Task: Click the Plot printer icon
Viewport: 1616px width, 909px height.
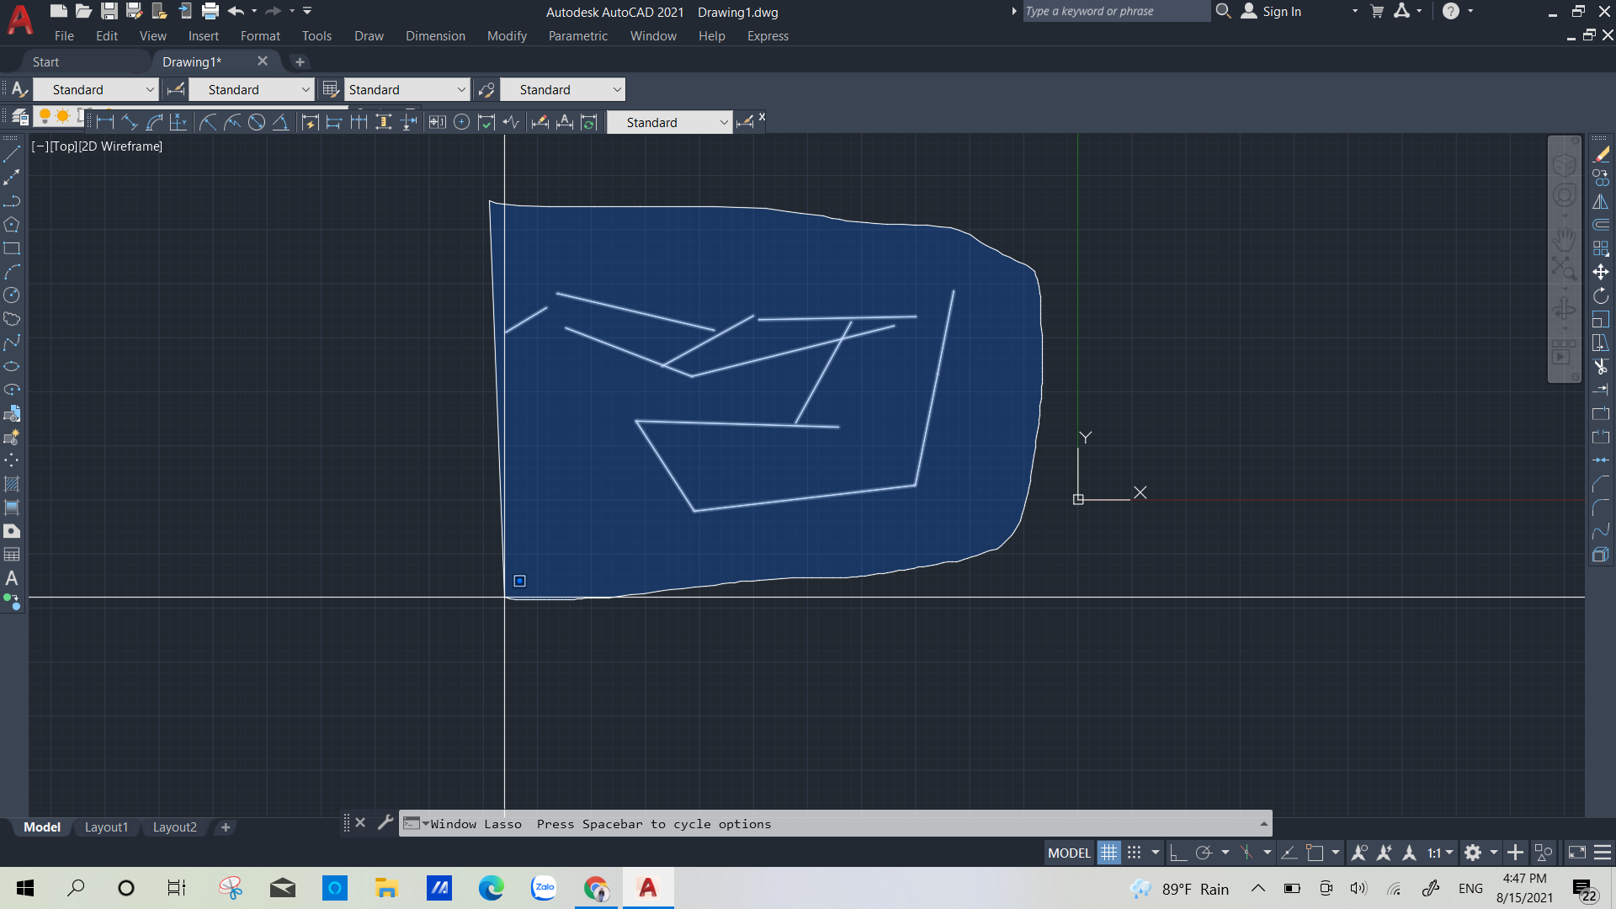Action: click(x=210, y=11)
